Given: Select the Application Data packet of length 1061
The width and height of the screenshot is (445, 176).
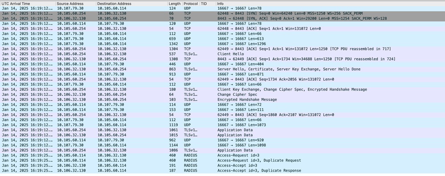Looking at the screenshot, I should pos(223,130).
